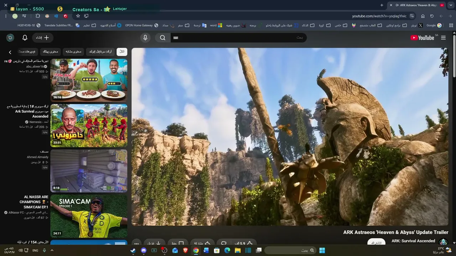Open Brave browser from the taskbar
This screenshot has width=456, height=256.
point(185,250)
